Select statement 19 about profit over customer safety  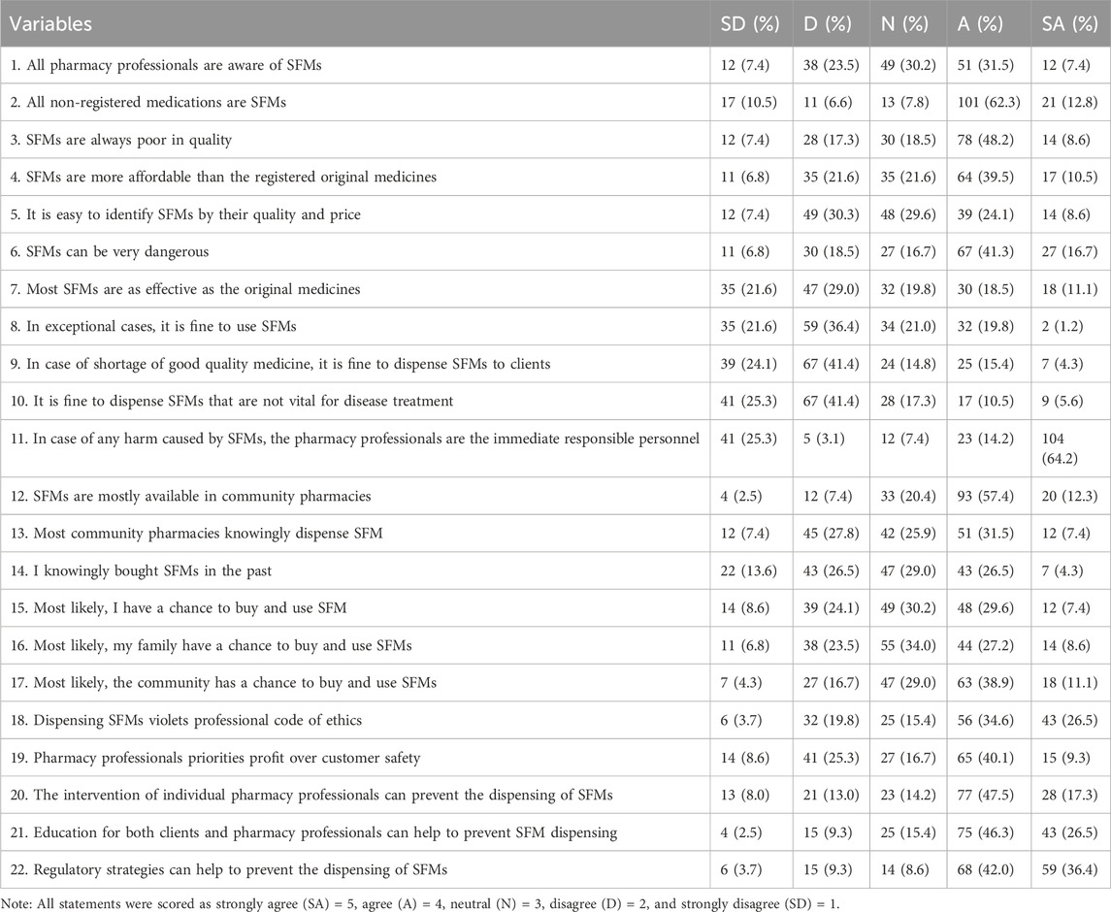point(555,759)
